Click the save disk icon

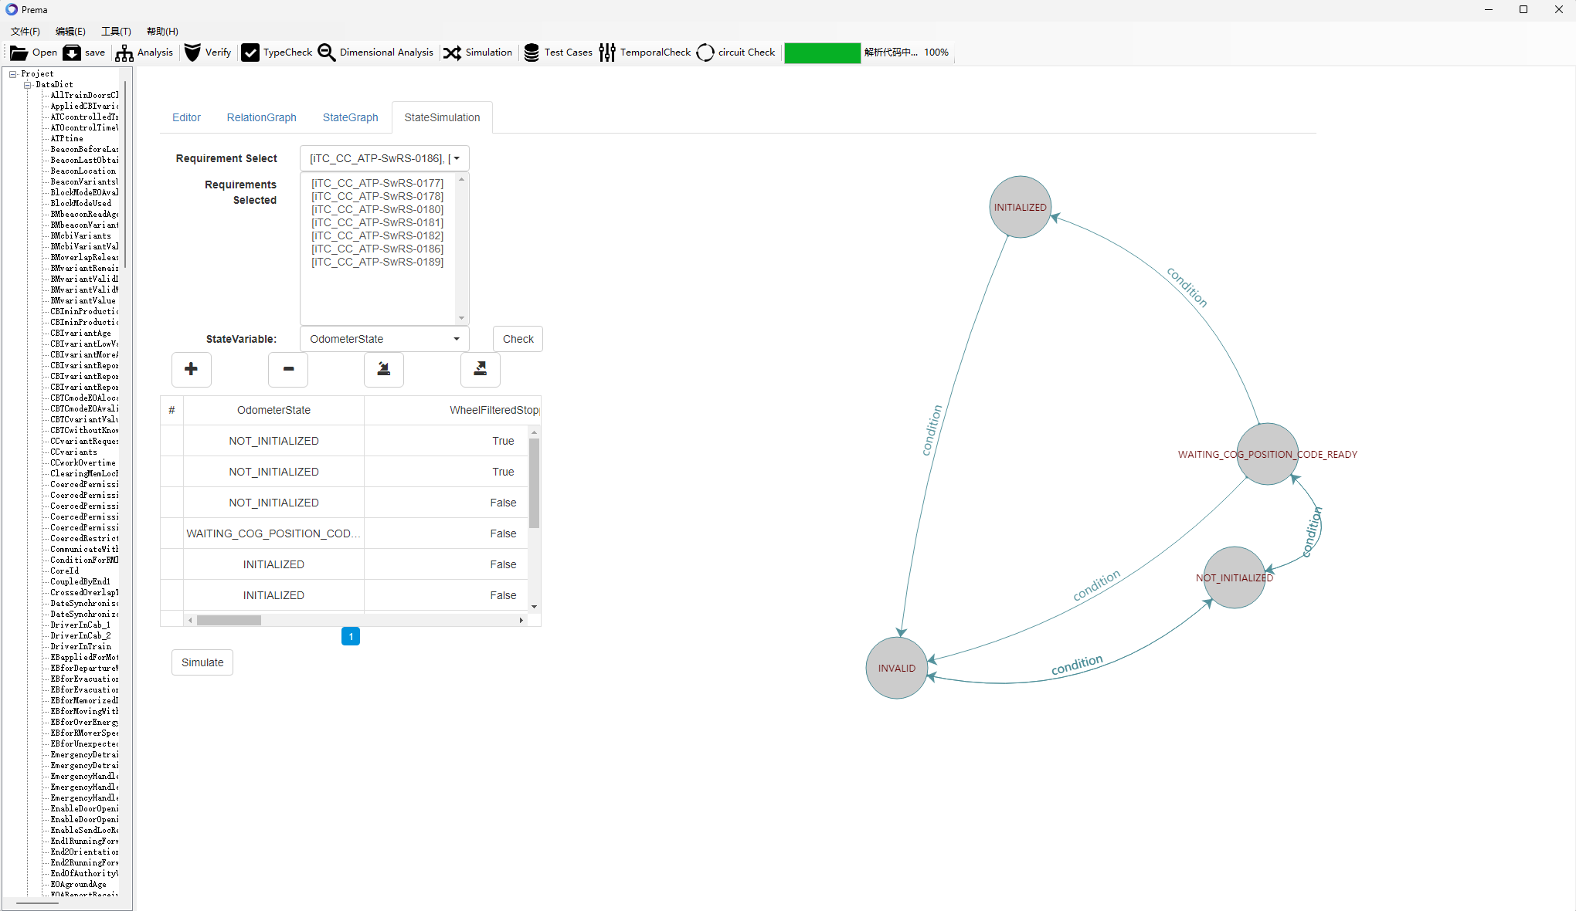72,52
